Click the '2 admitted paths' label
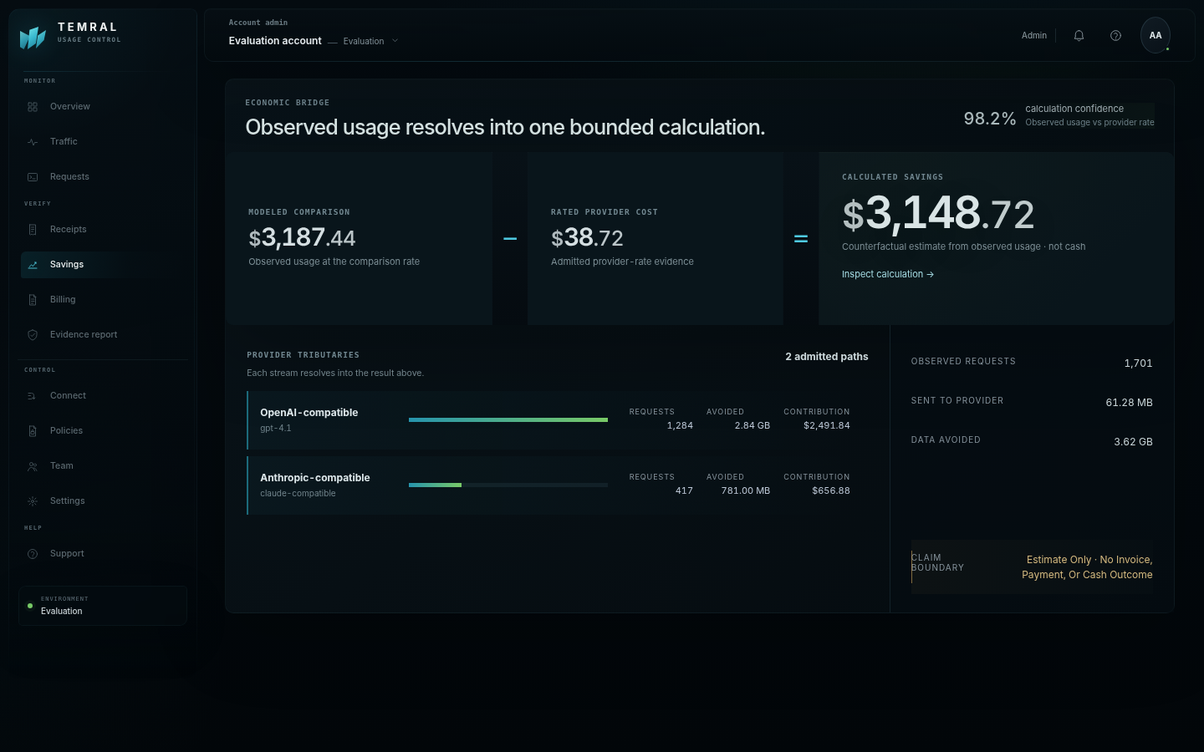The height and width of the screenshot is (752, 1204). (826, 357)
